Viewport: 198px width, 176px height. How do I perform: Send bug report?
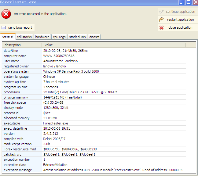17,27
